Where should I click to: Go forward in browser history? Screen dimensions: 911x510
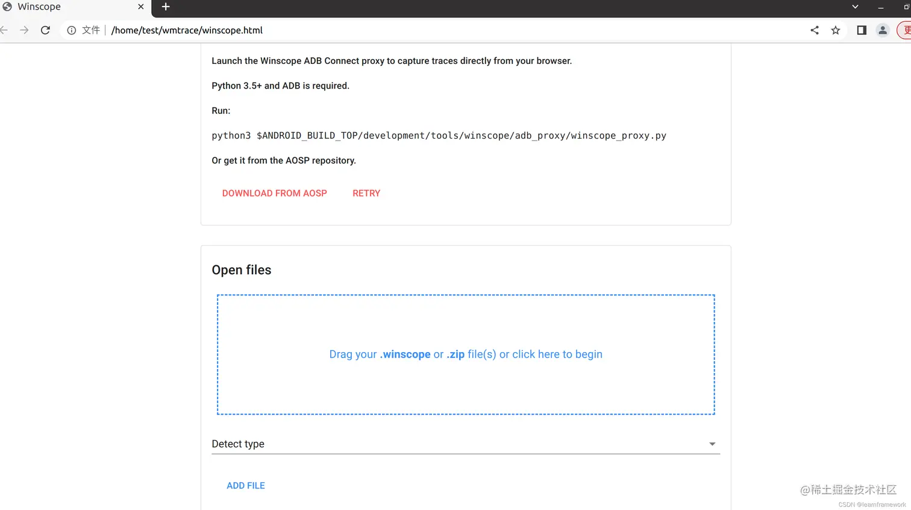tap(24, 30)
